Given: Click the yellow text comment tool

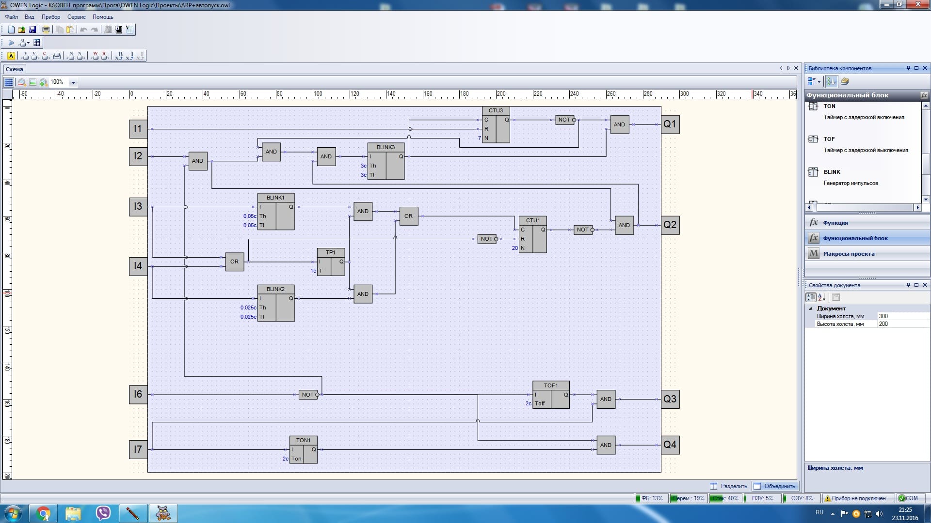Looking at the screenshot, I should 11,56.
